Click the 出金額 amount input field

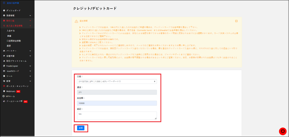[x=117, y=103]
